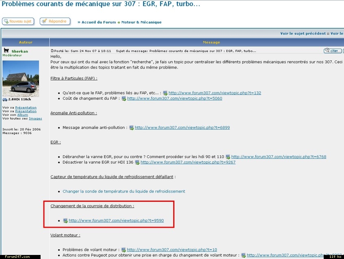The height and width of the screenshot is (259, 344).
Task: Click post page icon before Posté le
Action: pos(52,51)
